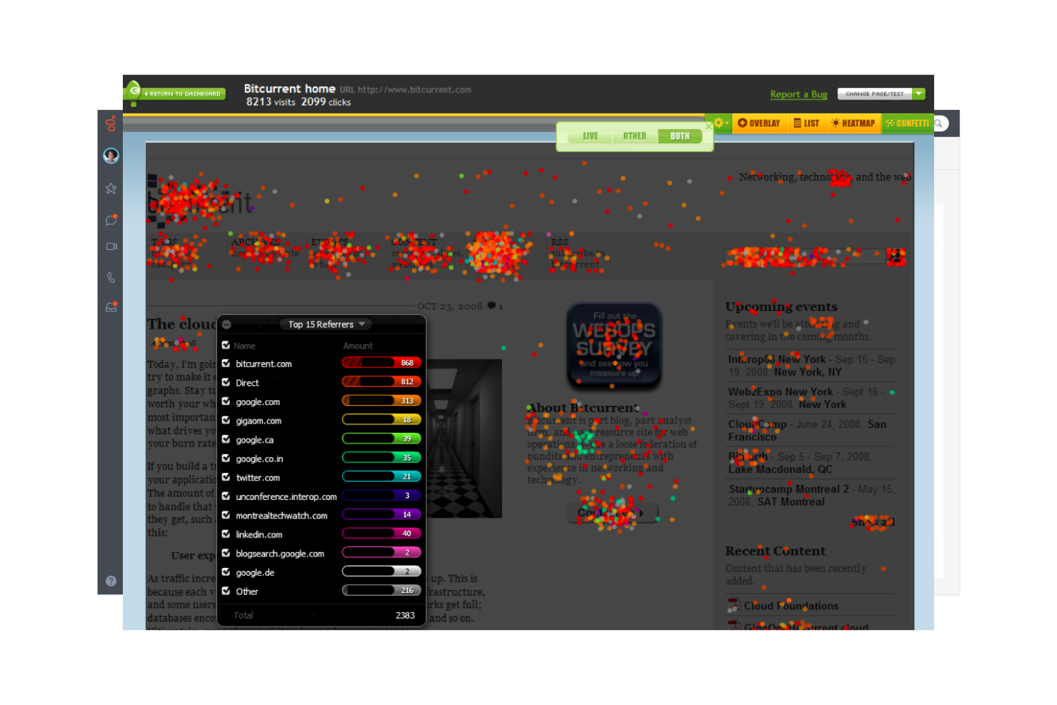This screenshot has height=705, width=1057.
Task: Click the twitter.com teal amount bar
Action: pyautogui.click(x=381, y=476)
